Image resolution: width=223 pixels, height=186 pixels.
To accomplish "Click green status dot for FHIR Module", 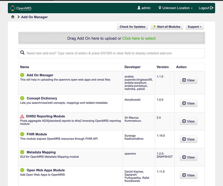I will pos(22,134).
